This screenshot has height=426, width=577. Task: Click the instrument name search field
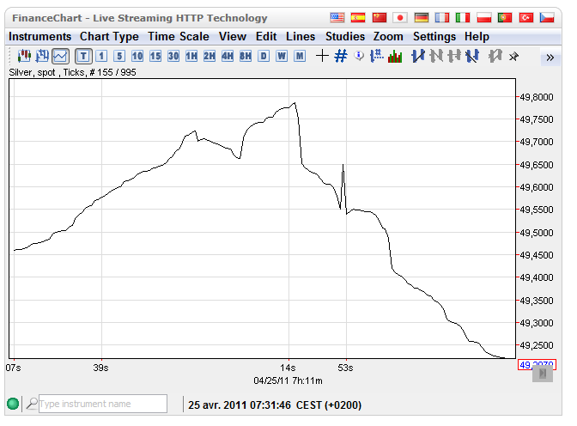(x=102, y=404)
